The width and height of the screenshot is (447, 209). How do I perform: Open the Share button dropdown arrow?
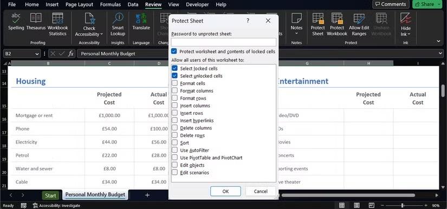coord(438,4)
